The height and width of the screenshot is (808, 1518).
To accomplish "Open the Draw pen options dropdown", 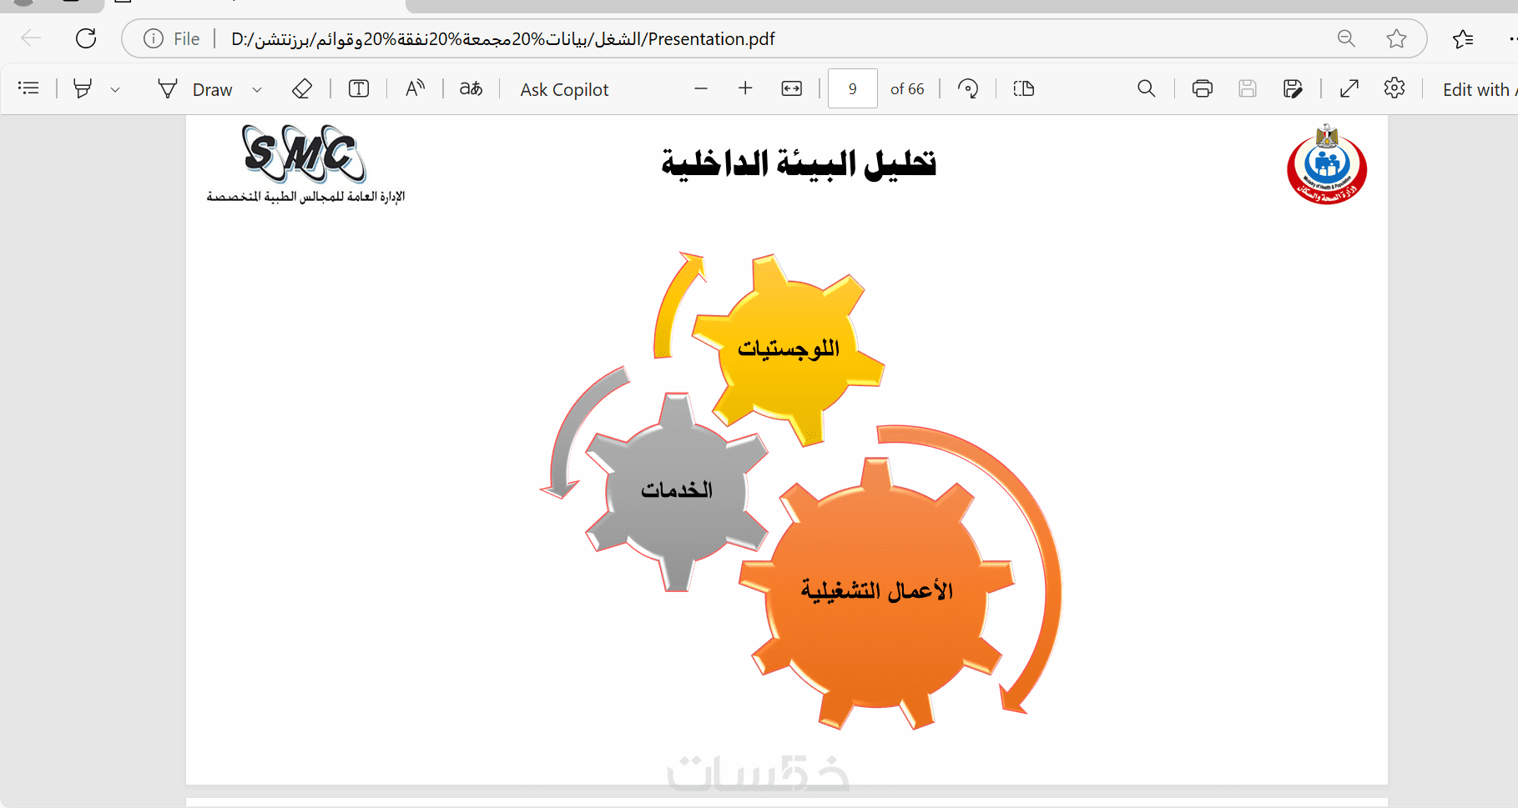I will point(257,89).
